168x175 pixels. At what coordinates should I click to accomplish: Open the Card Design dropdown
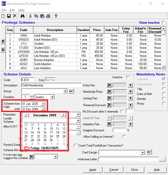[143, 152]
